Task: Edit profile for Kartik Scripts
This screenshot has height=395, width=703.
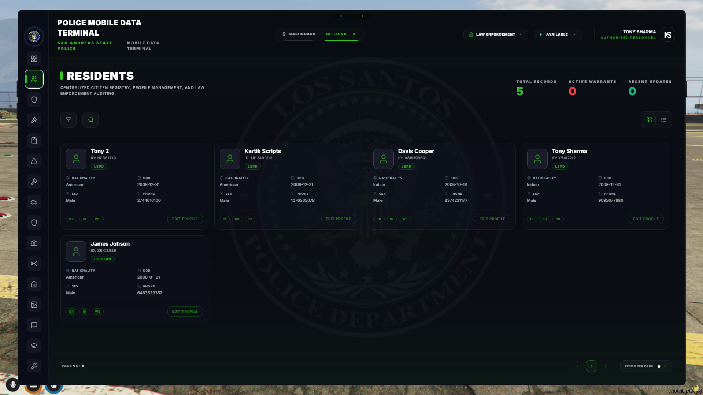Action: (338, 219)
